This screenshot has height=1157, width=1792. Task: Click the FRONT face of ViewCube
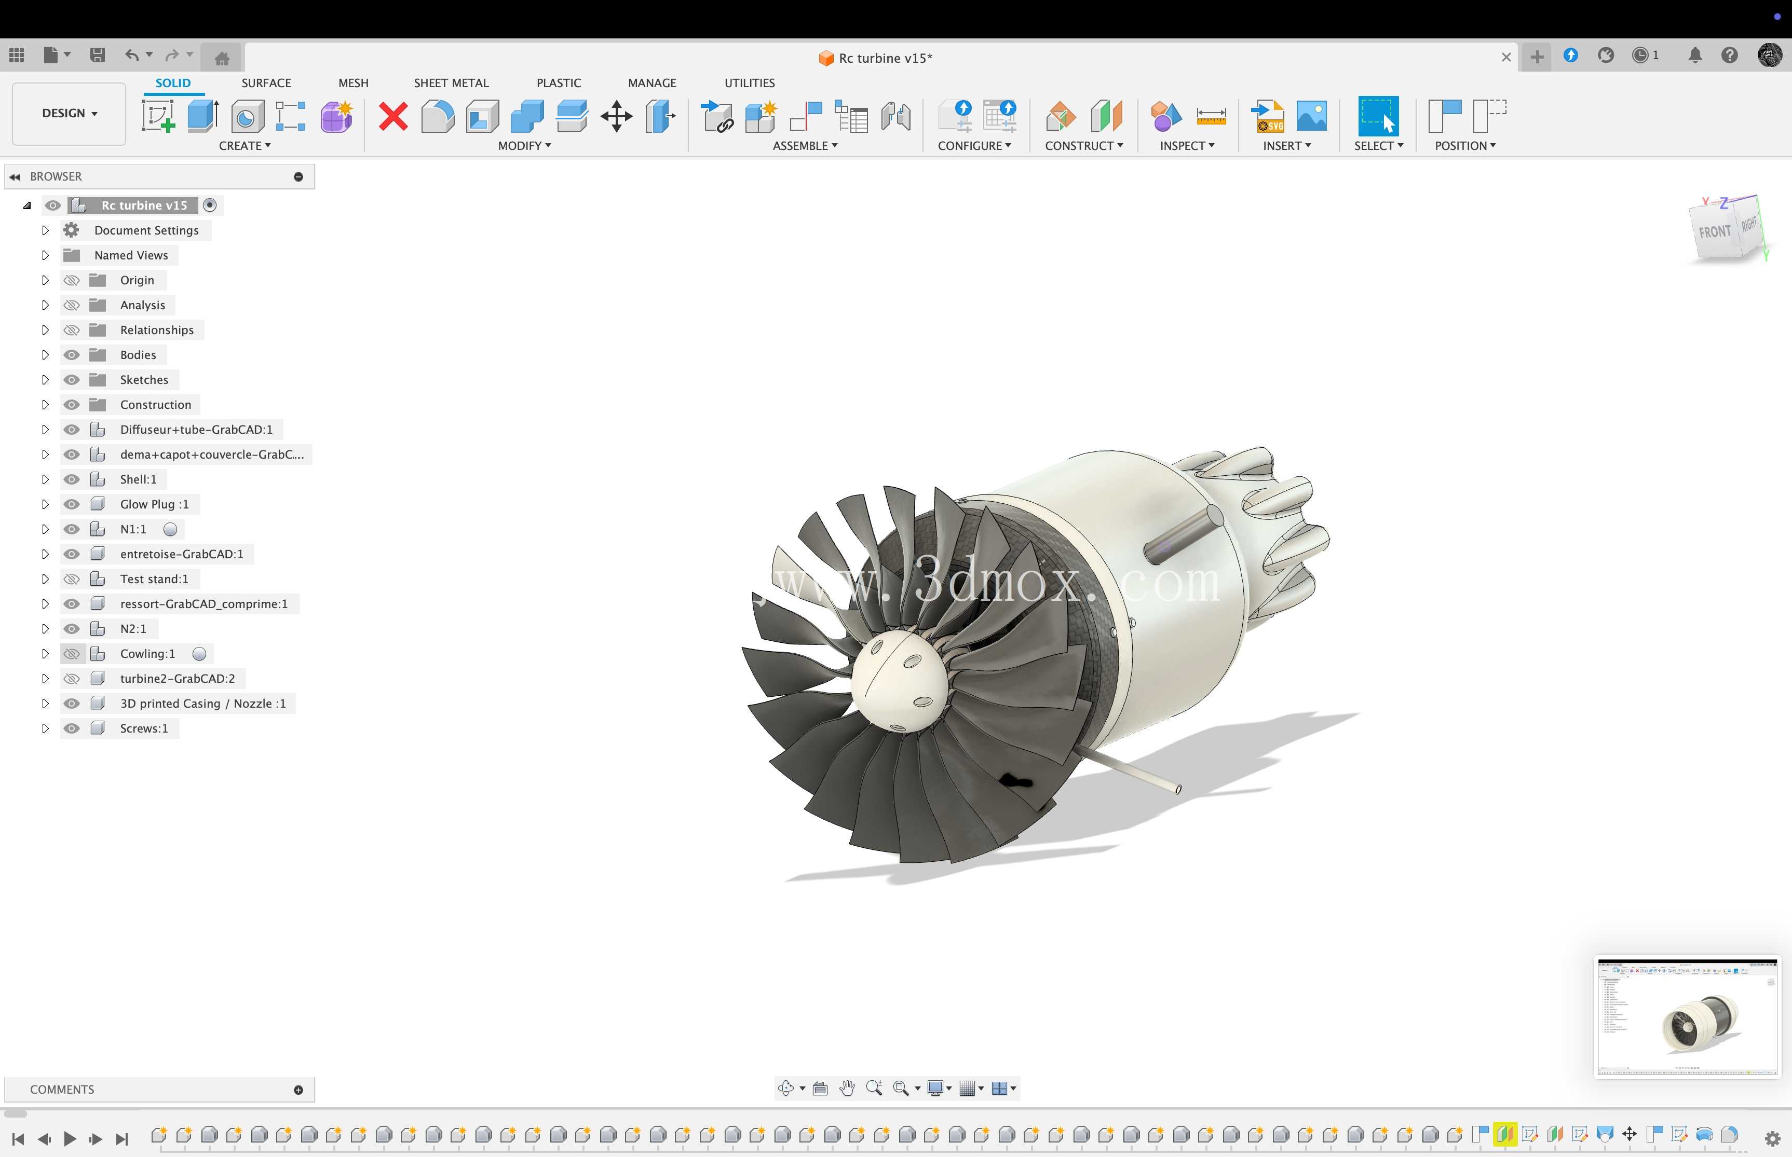(1714, 232)
